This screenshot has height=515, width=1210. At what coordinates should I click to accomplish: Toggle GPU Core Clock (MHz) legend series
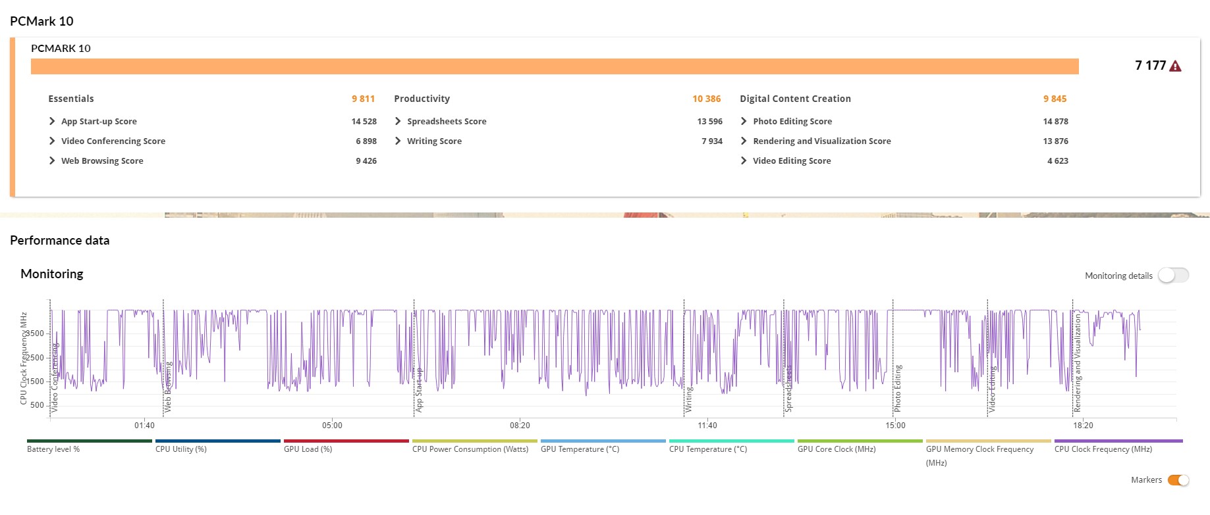(860, 446)
